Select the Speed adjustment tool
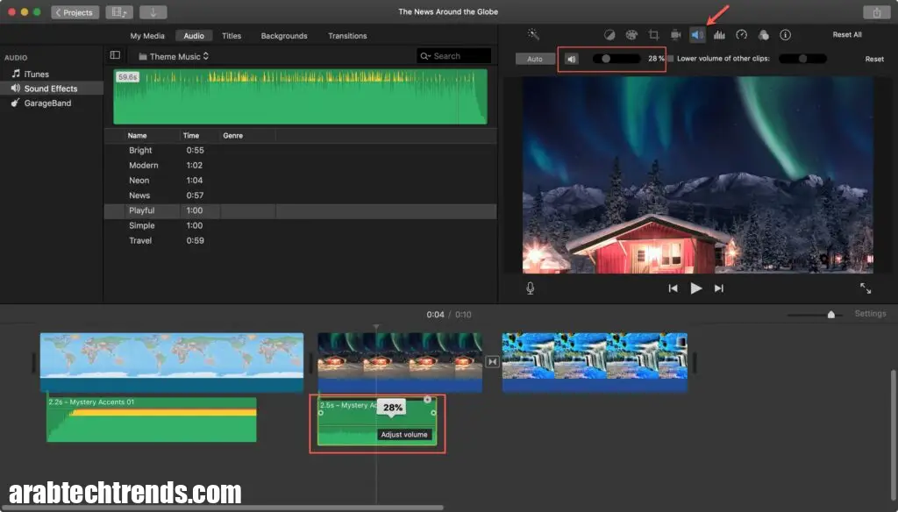The width and height of the screenshot is (898, 512). [742, 35]
